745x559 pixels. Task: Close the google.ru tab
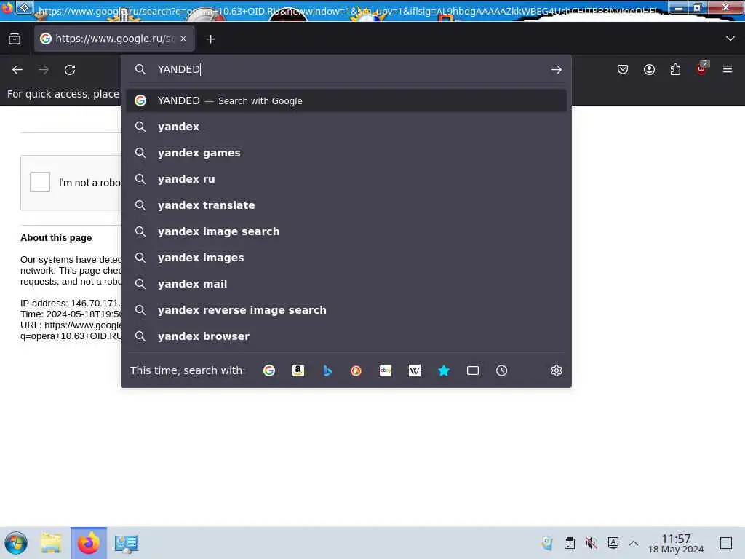click(x=183, y=39)
